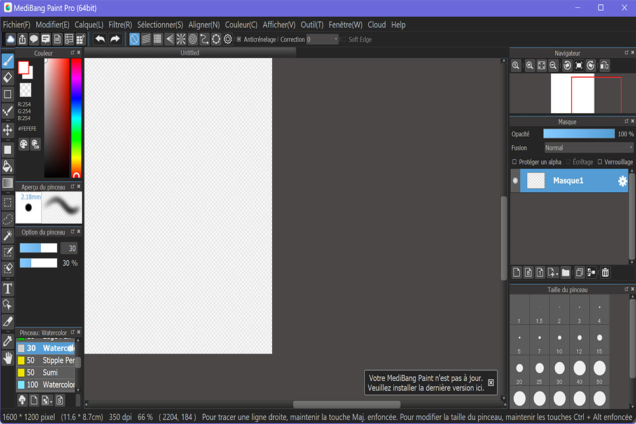Image resolution: width=636 pixels, height=424 pixels.
Task: Toggle visibility of Masque1 layer
Action: tap(515, 181)
